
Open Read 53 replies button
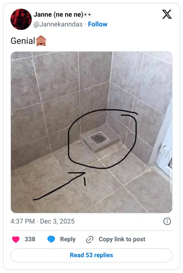coord(91,255)
